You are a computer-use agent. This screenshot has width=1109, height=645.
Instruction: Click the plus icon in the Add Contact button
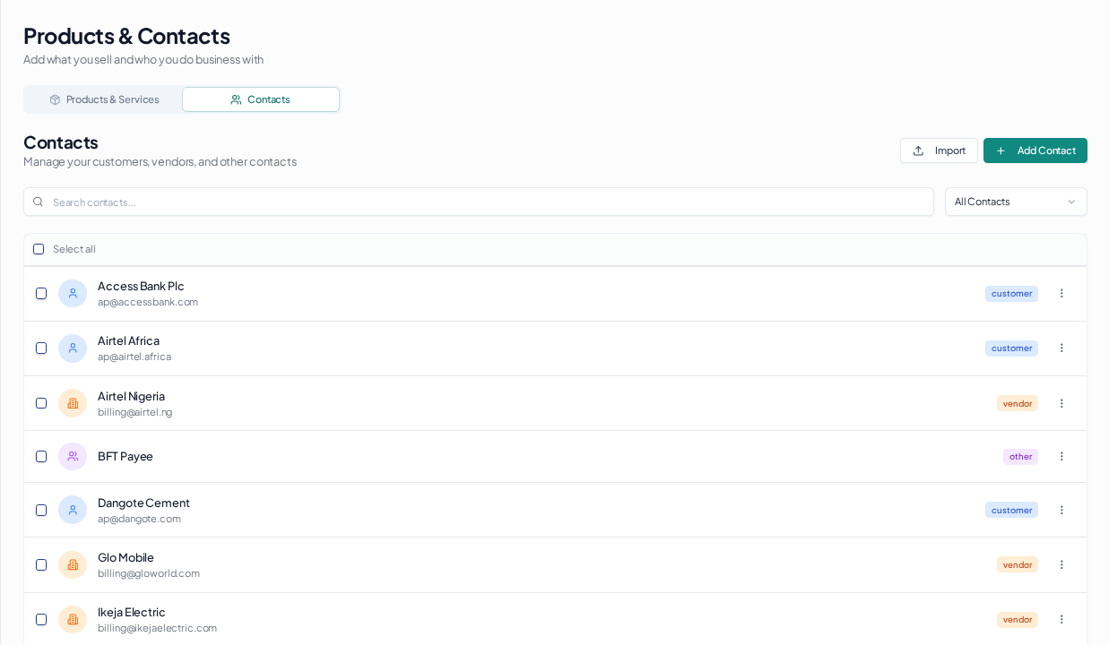1001,150
